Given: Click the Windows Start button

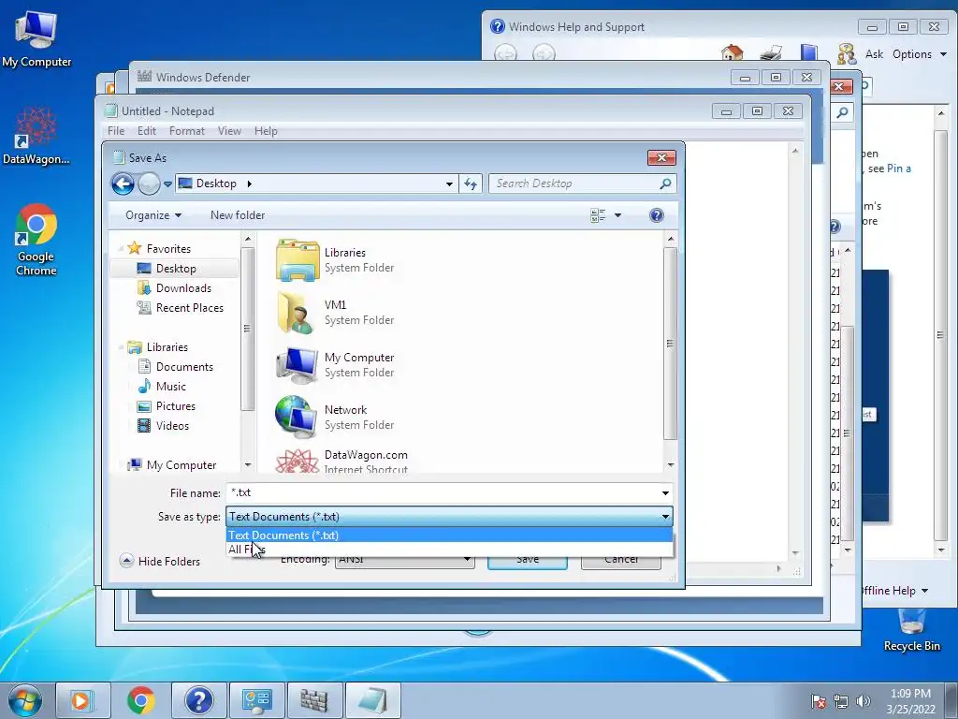Looking at the screenshot, I should tap(25, 700).
